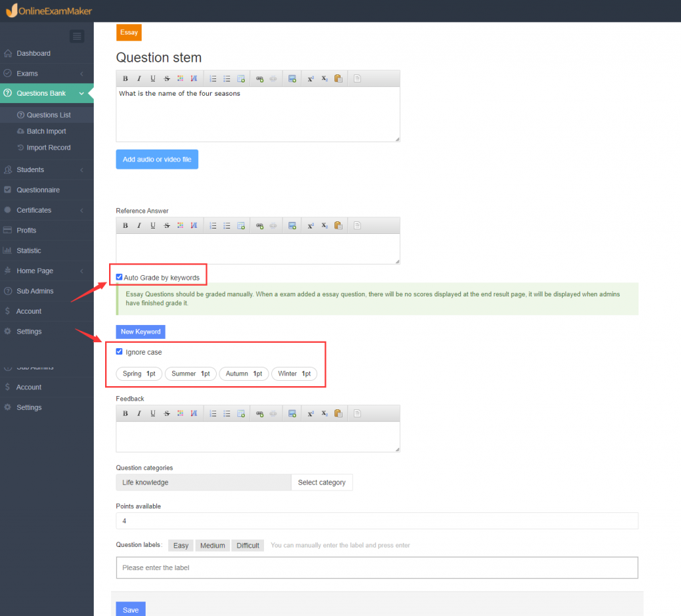
Task: Go to Batch Import in the sidebar
Action: coord(47,131)
